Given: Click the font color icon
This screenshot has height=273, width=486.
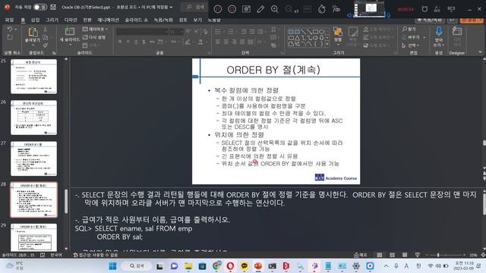Looking at the screenshot, I should (x=201, y=42).
